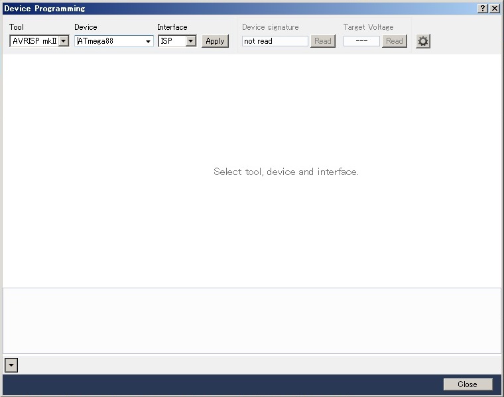This screenshot has width=504, height=397.
Task: Click the Target Voltage value field
Action: tap(361, 41)
